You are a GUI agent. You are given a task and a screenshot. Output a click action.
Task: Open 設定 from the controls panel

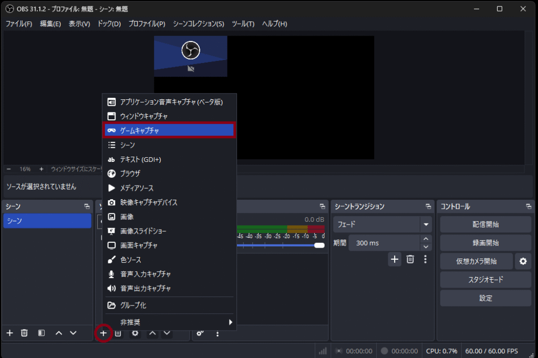point(485,298)
